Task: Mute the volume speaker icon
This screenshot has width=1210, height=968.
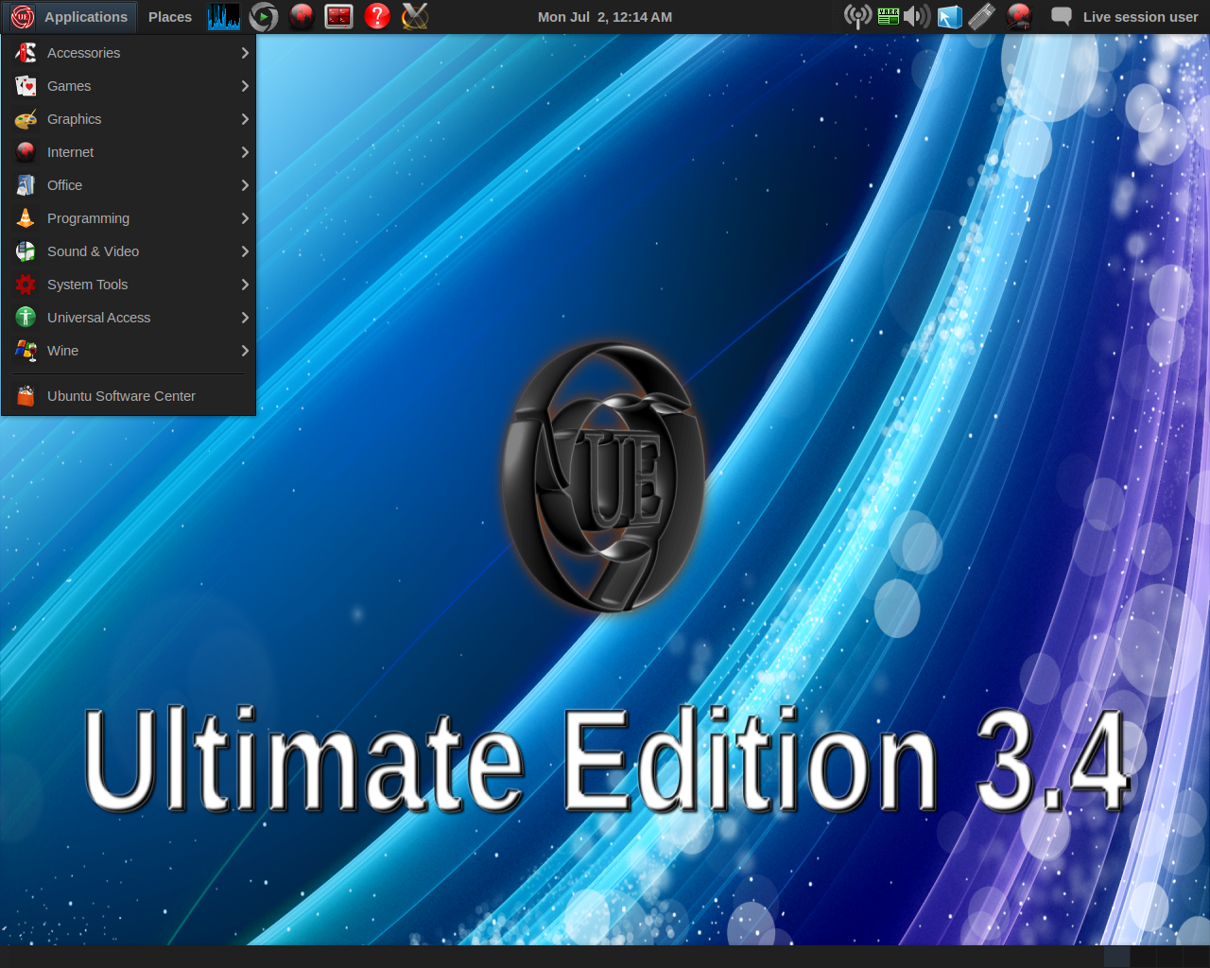Action: [917, 16]
